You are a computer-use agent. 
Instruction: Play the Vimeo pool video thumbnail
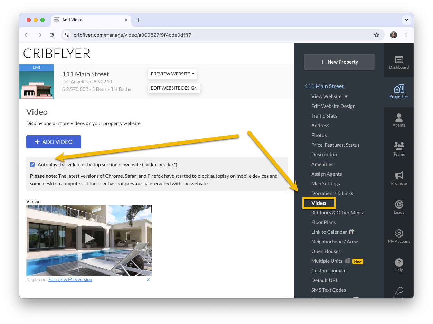click(89, 238)
